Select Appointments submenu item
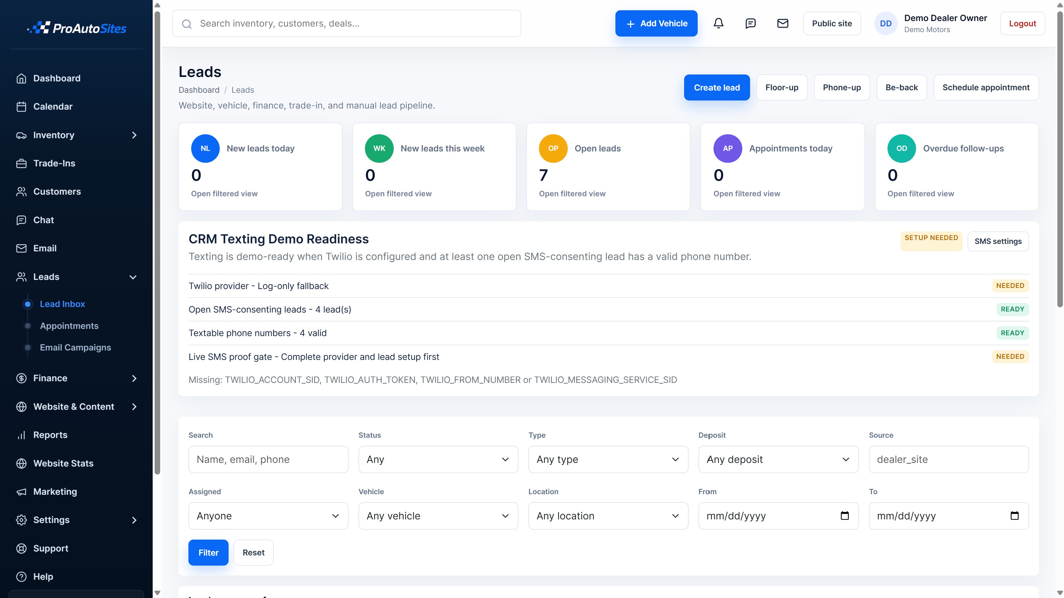 (x=69, y=326)
